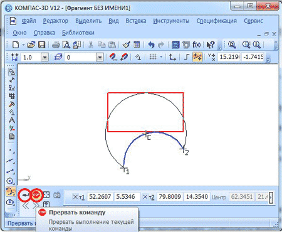Open the Выделить menu
This screenshot has height=232, width=282.
88,21
